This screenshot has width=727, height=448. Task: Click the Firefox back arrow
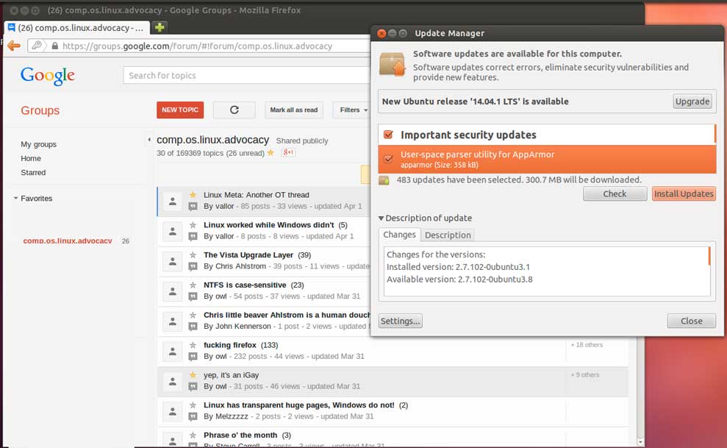[13, 46]
